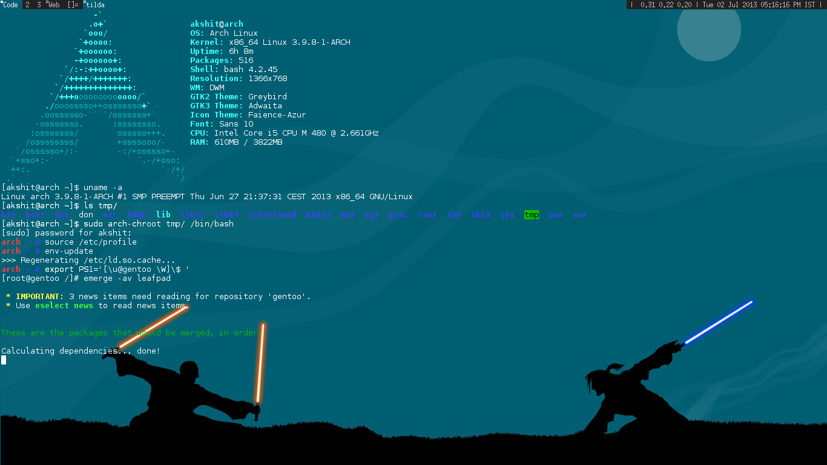Click the media directory in the listing
The width and height of the screenshot is (827, 465).
[x=318, y=215]
